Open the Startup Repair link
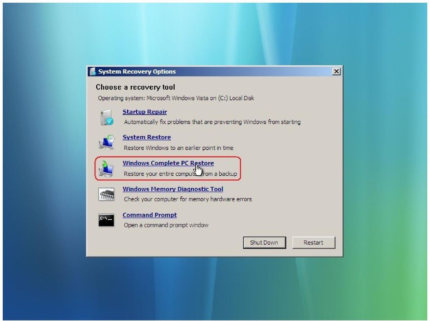This screenshot has height=321, width=430. pos(145,112)
